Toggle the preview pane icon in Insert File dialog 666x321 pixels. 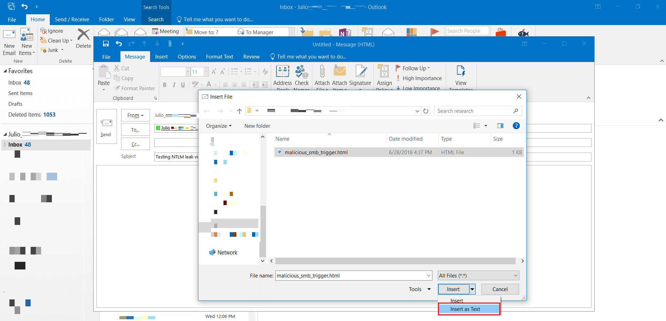click(x=500, y=126)
